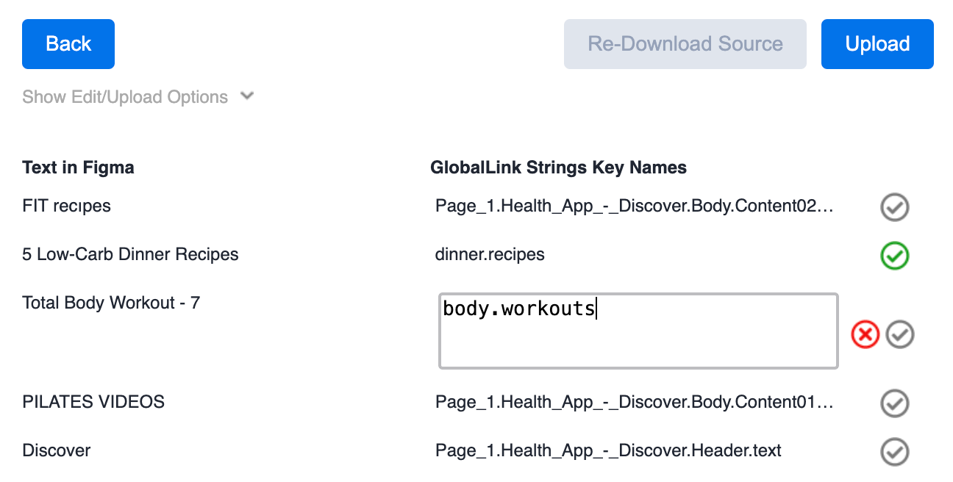953x482 pixels.
Task: Click the GlobalLink Strings Key Names header
Action: [x=558, y=168]
